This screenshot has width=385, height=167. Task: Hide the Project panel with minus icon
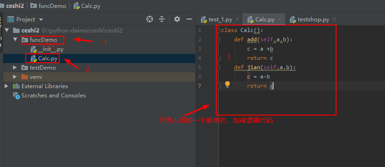pyautogui.click(x=189, y=19)
